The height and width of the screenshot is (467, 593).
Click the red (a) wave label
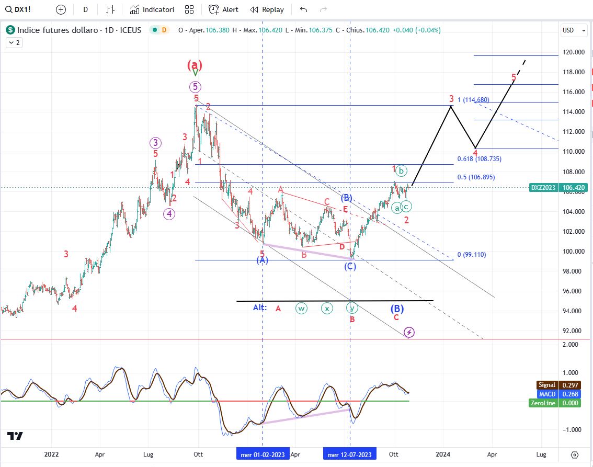click(x=195, y=65)
